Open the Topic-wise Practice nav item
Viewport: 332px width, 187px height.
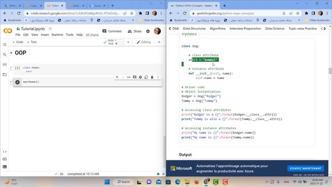pyautogui.click(x=302, y=29)
